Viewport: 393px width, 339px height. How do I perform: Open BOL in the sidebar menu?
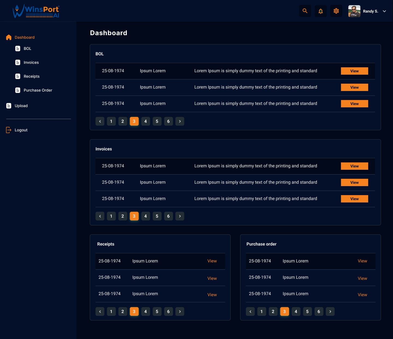pyautogui.click(x=27, y=49)
